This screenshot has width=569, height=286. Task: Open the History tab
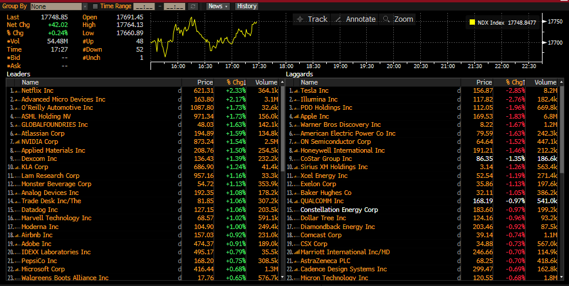(x=246, y=6)
